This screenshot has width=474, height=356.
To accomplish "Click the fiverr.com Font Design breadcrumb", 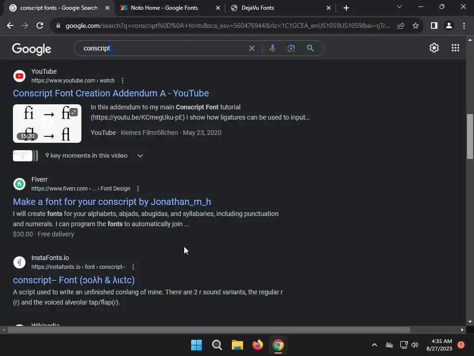I will 81,189.
